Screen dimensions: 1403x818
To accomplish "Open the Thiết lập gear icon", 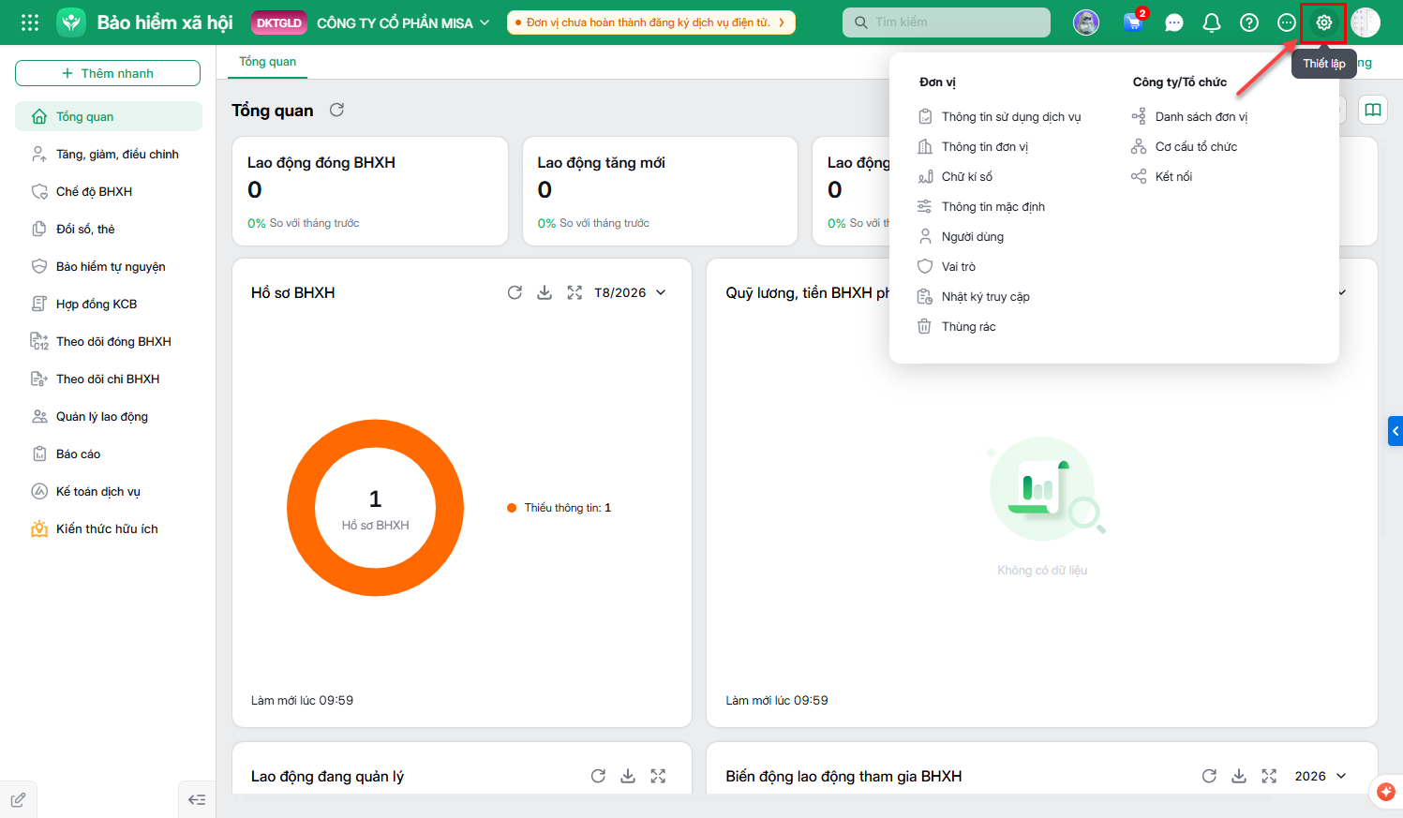I will coord(1323,22).
